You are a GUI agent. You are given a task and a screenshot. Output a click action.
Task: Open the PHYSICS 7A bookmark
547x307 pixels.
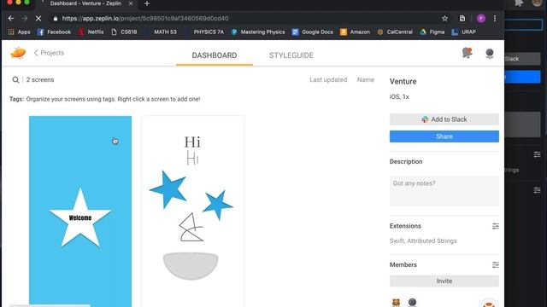(209, 32)
